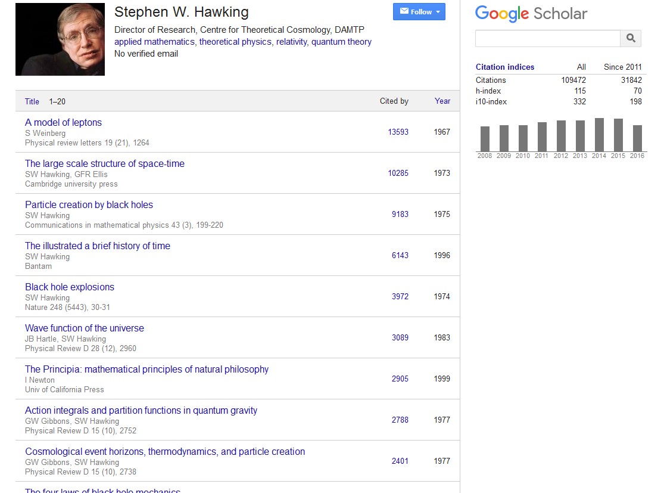Image resolution: width=664 pixels, height=493 pixels.
Task: View the 2905 citations count
Action: 400,379
